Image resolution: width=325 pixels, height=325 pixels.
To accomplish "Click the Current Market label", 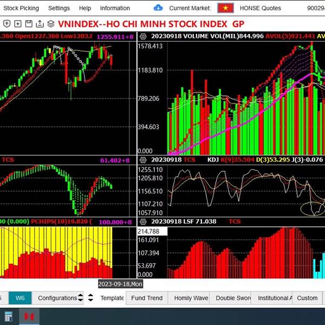I will pos(190,8).
